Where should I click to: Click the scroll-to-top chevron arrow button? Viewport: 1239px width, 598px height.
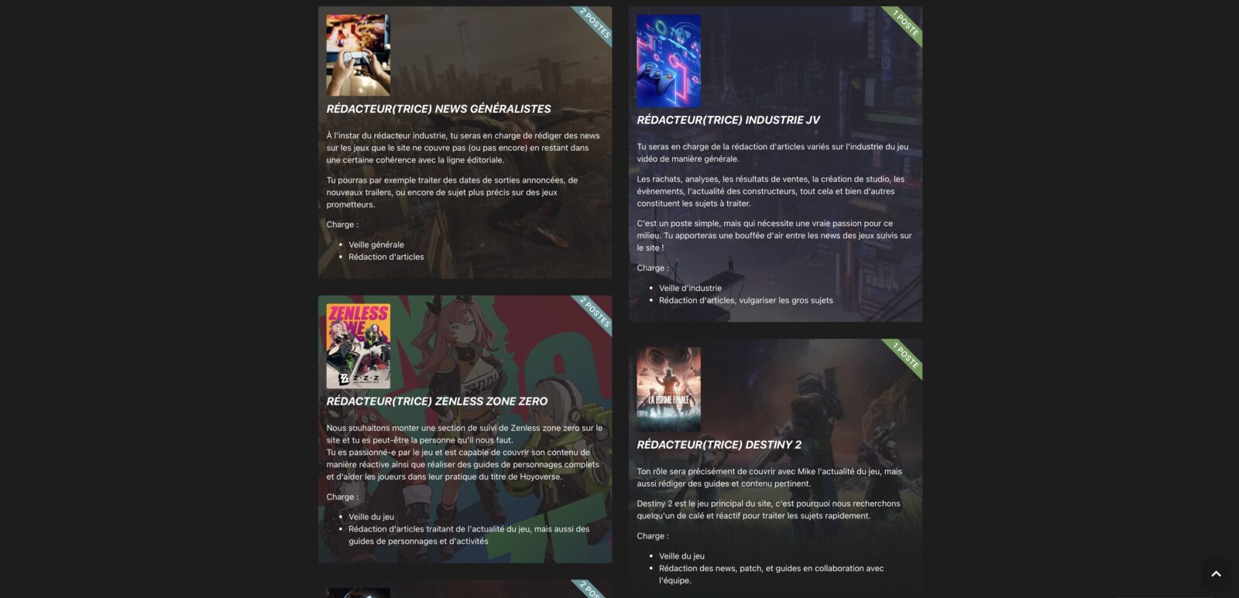click(x=1216, y=573)
